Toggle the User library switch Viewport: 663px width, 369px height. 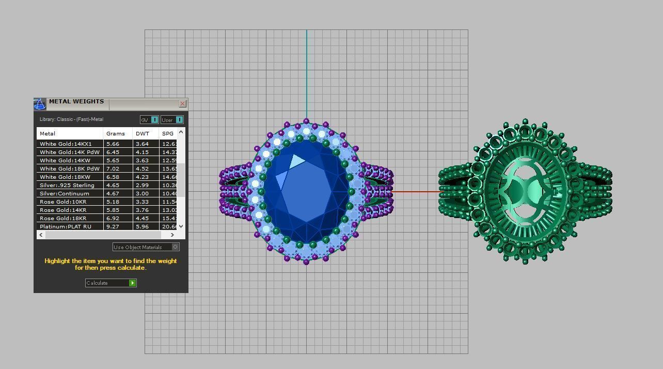(172, 120)
